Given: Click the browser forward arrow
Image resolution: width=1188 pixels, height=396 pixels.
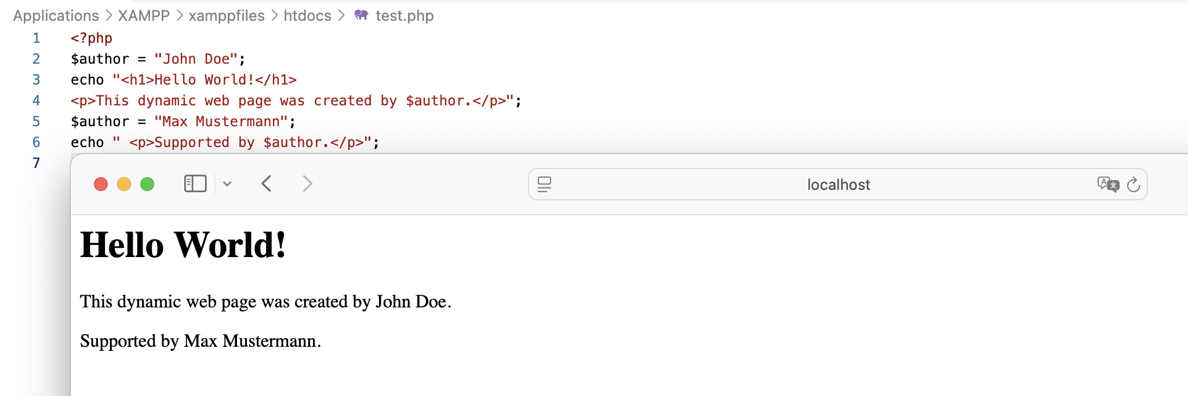Looking at the screenshot, I should click(x=307, y=184).
